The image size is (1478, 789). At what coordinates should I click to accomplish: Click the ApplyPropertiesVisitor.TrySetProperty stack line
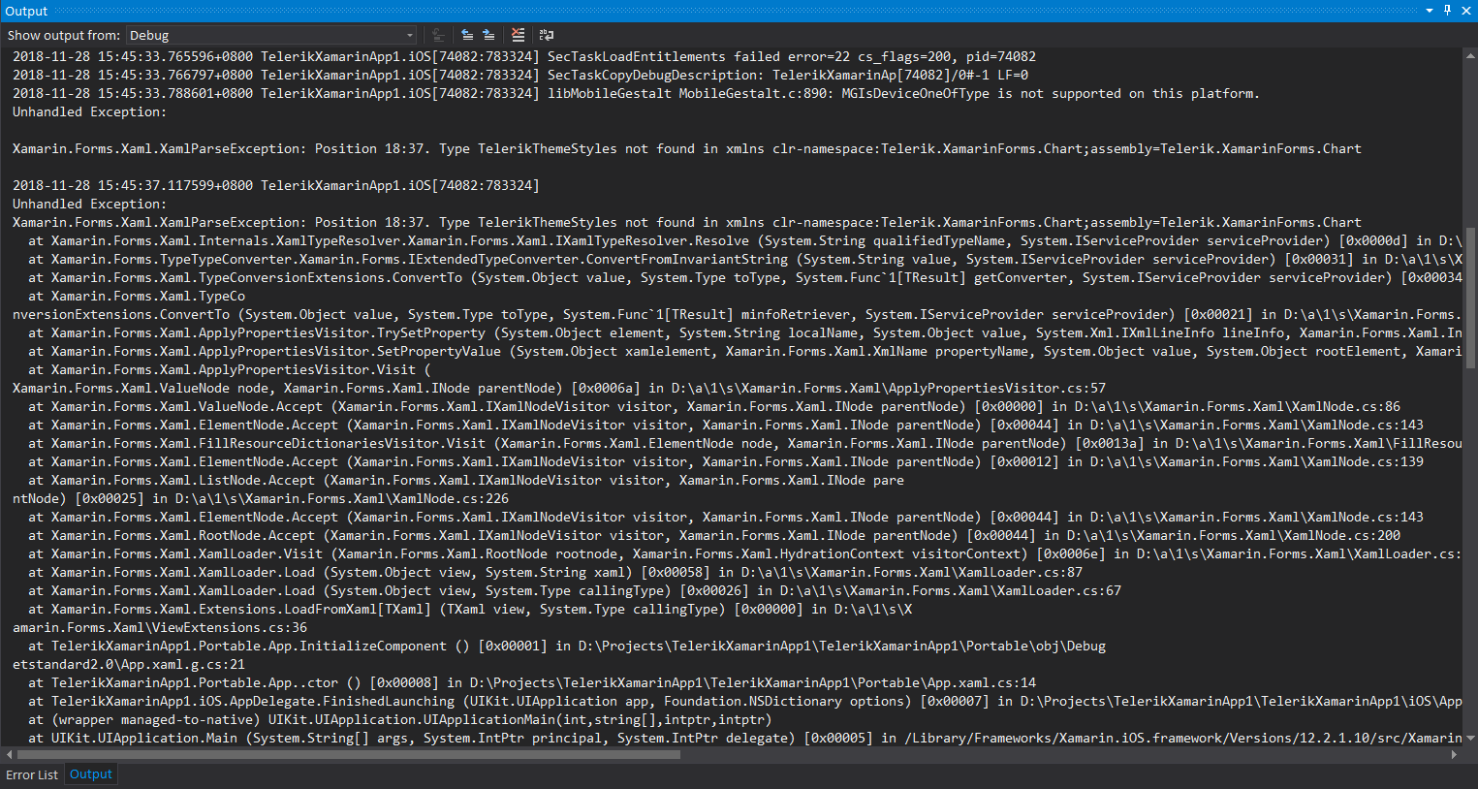point(744,332)
